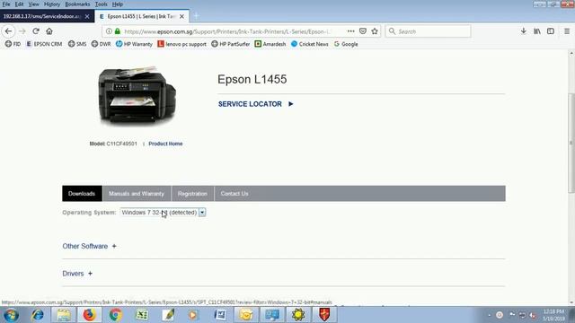Bookmark this page with the star icon
This screenshot has height=323, width=575.
click(x=375, y=31)
